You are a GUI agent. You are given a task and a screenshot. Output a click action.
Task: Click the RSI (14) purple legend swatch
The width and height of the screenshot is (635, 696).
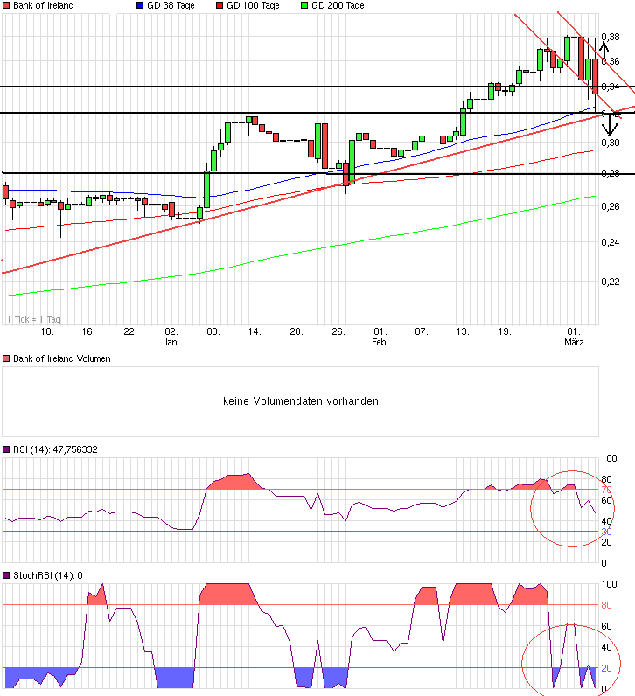(x=6, y=449)
